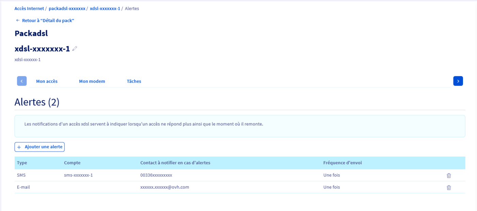477x211 pixels.
Task: Open the Mon accès tab
Action: (47, 81)
